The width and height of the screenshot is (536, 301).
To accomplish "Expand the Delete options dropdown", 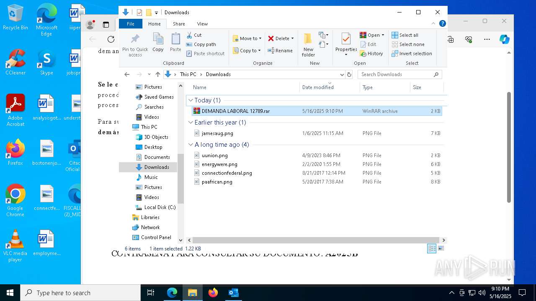I will [292, 38].
